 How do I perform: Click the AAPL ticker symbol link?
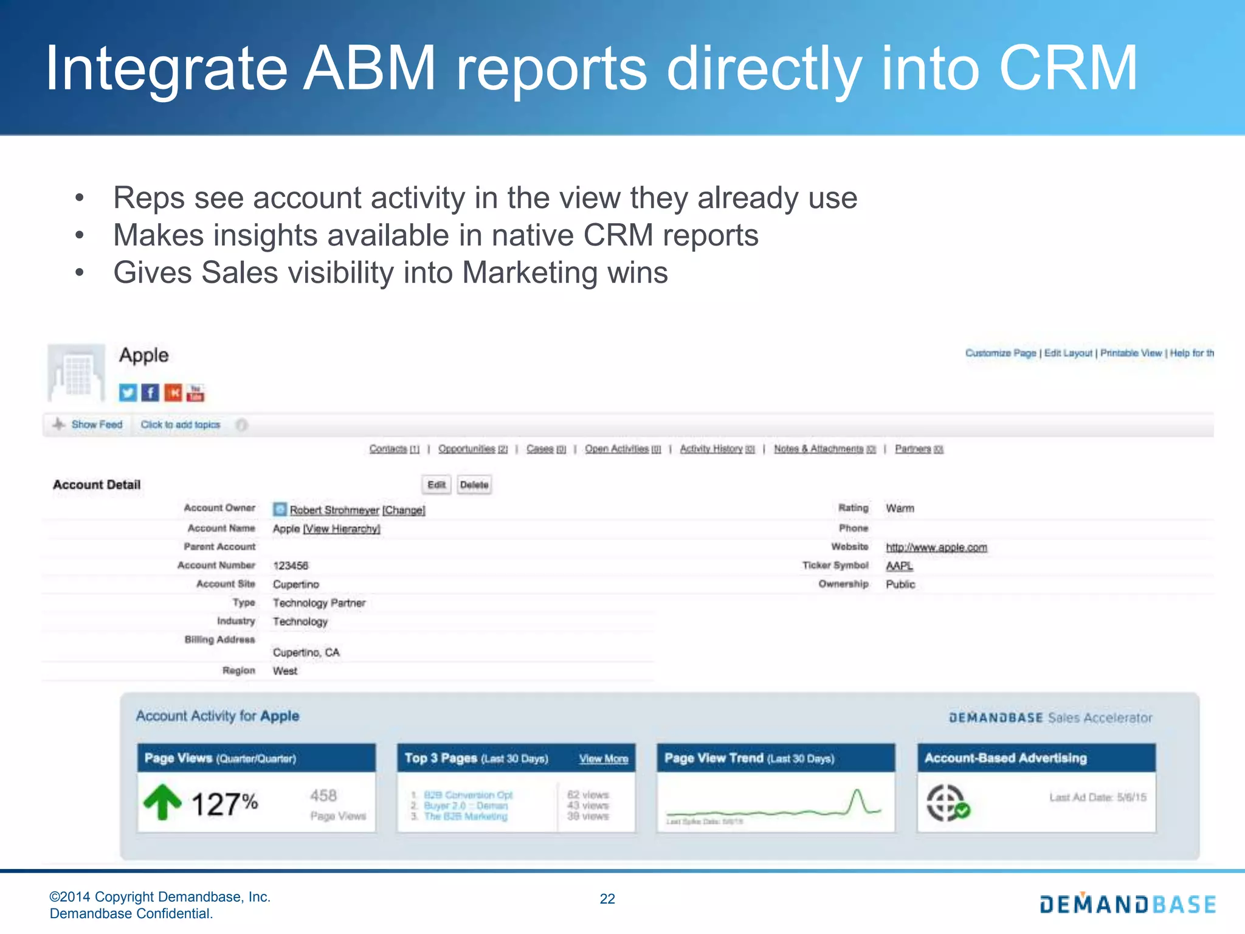point(899,566)
